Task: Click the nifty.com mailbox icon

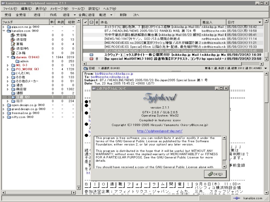Action: tap(9, 117)
